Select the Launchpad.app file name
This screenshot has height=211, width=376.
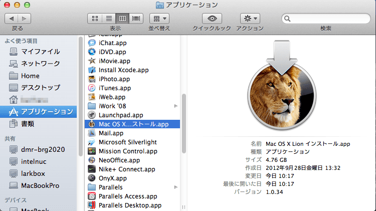tap(121, 115)
